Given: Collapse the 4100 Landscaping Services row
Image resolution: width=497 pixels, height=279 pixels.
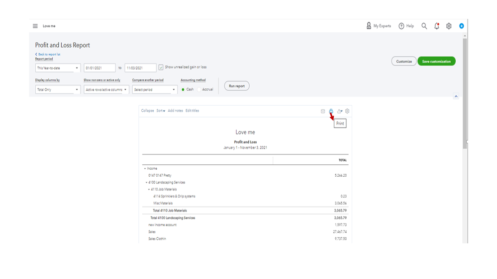Looking at the screenshot, I should tap(146, 183).
